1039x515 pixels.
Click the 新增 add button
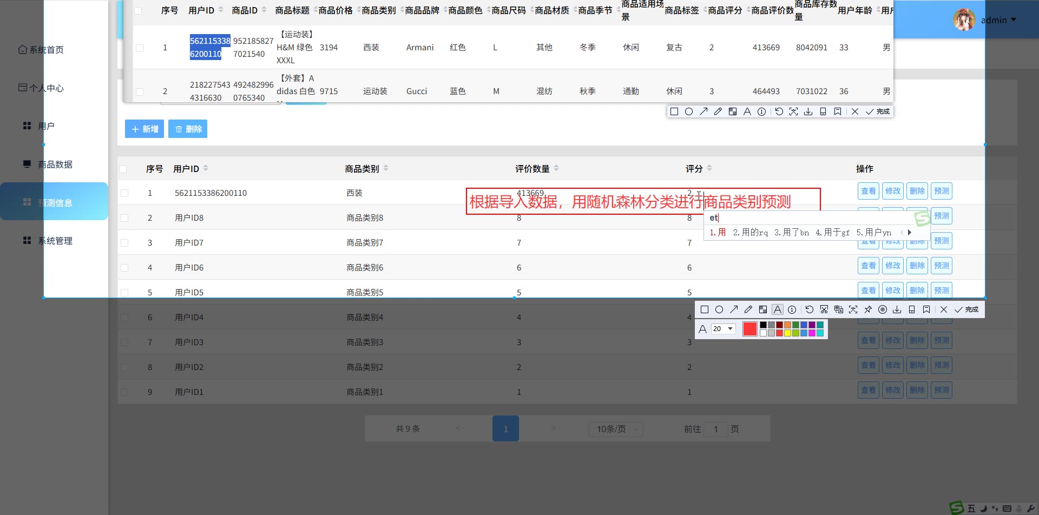click(x=144, y=129)
